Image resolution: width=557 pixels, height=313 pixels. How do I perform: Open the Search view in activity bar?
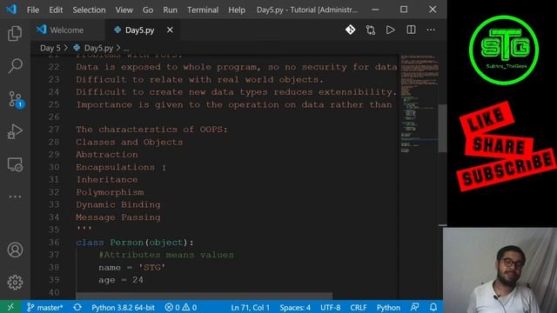tap(15, 66)
